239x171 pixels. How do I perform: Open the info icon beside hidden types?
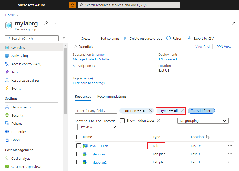158,120
